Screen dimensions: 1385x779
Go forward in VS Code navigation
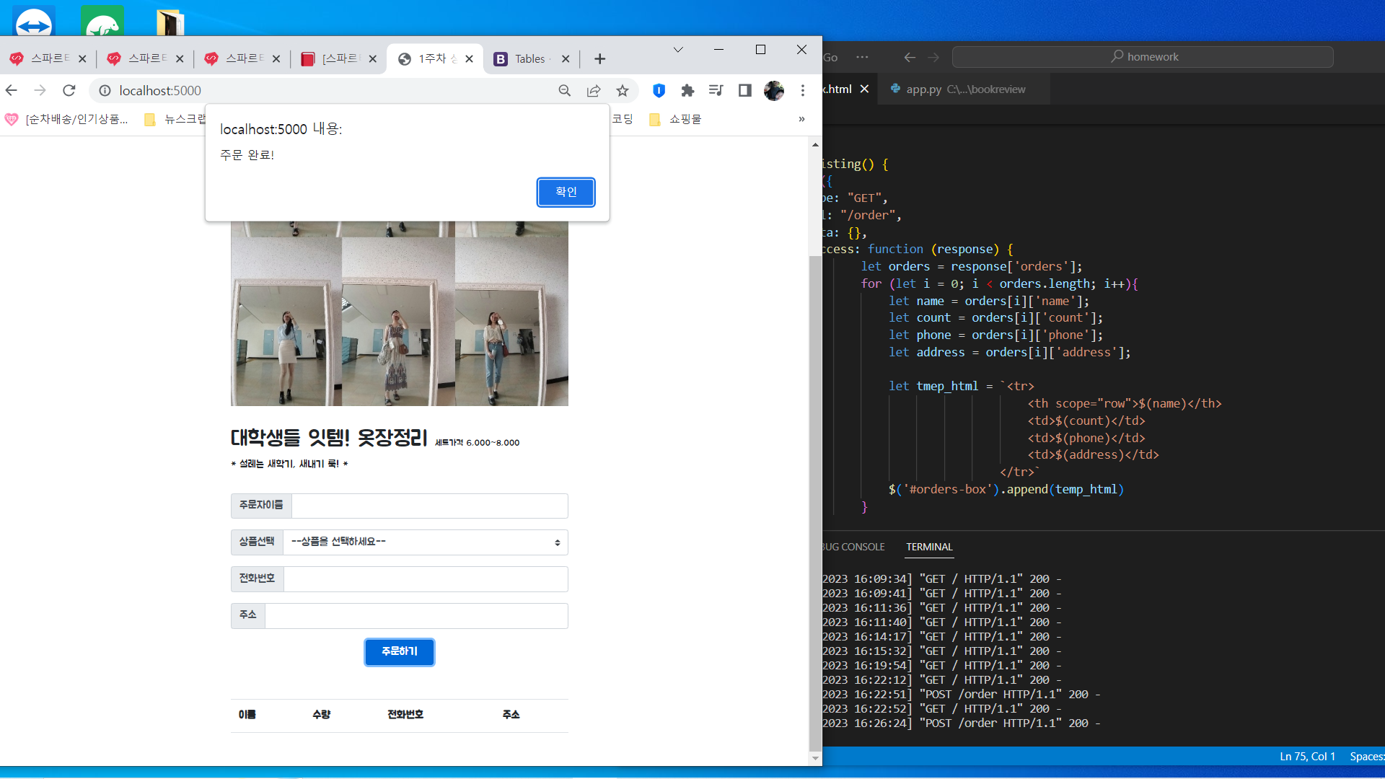tap(934, 57)
